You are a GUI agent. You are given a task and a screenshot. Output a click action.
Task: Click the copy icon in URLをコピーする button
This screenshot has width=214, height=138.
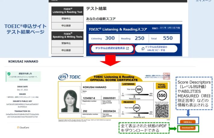coord(143,49)
